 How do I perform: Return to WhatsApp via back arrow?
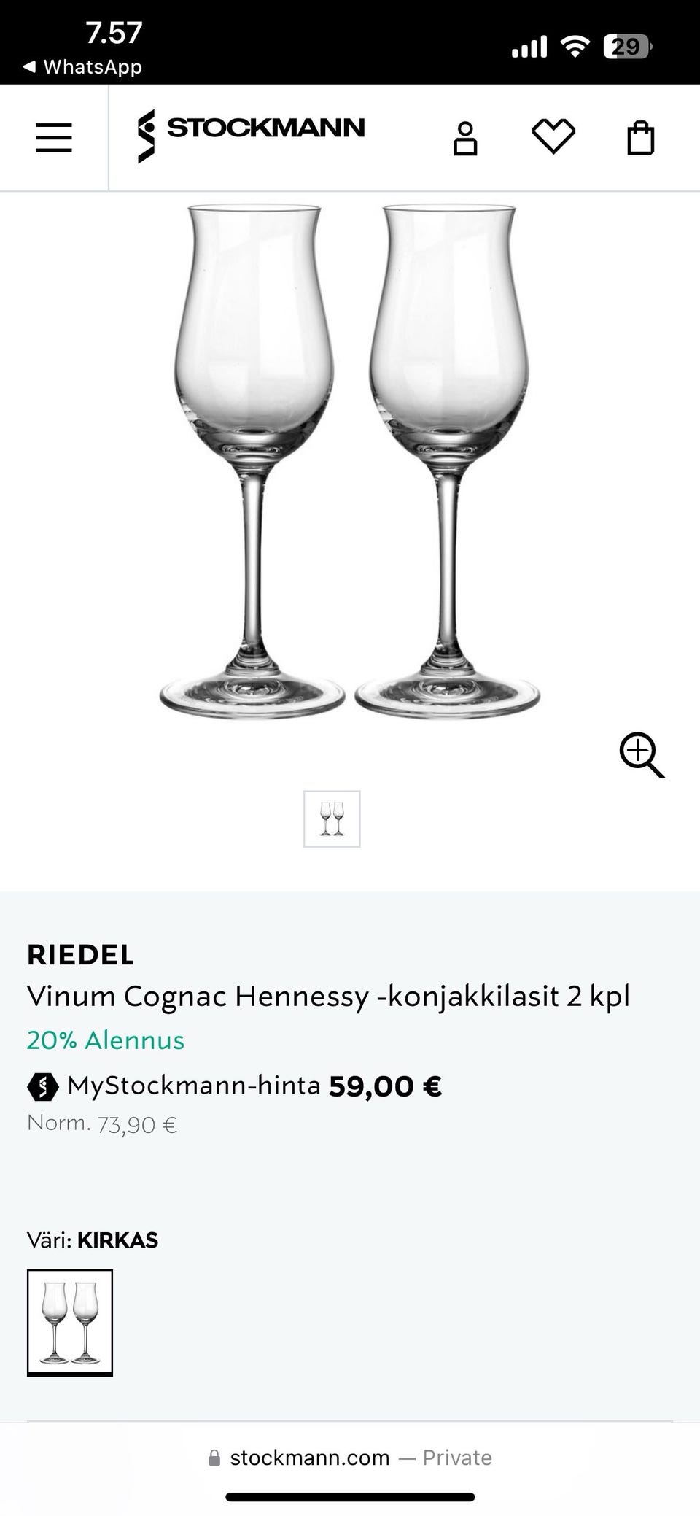(29, 67)
